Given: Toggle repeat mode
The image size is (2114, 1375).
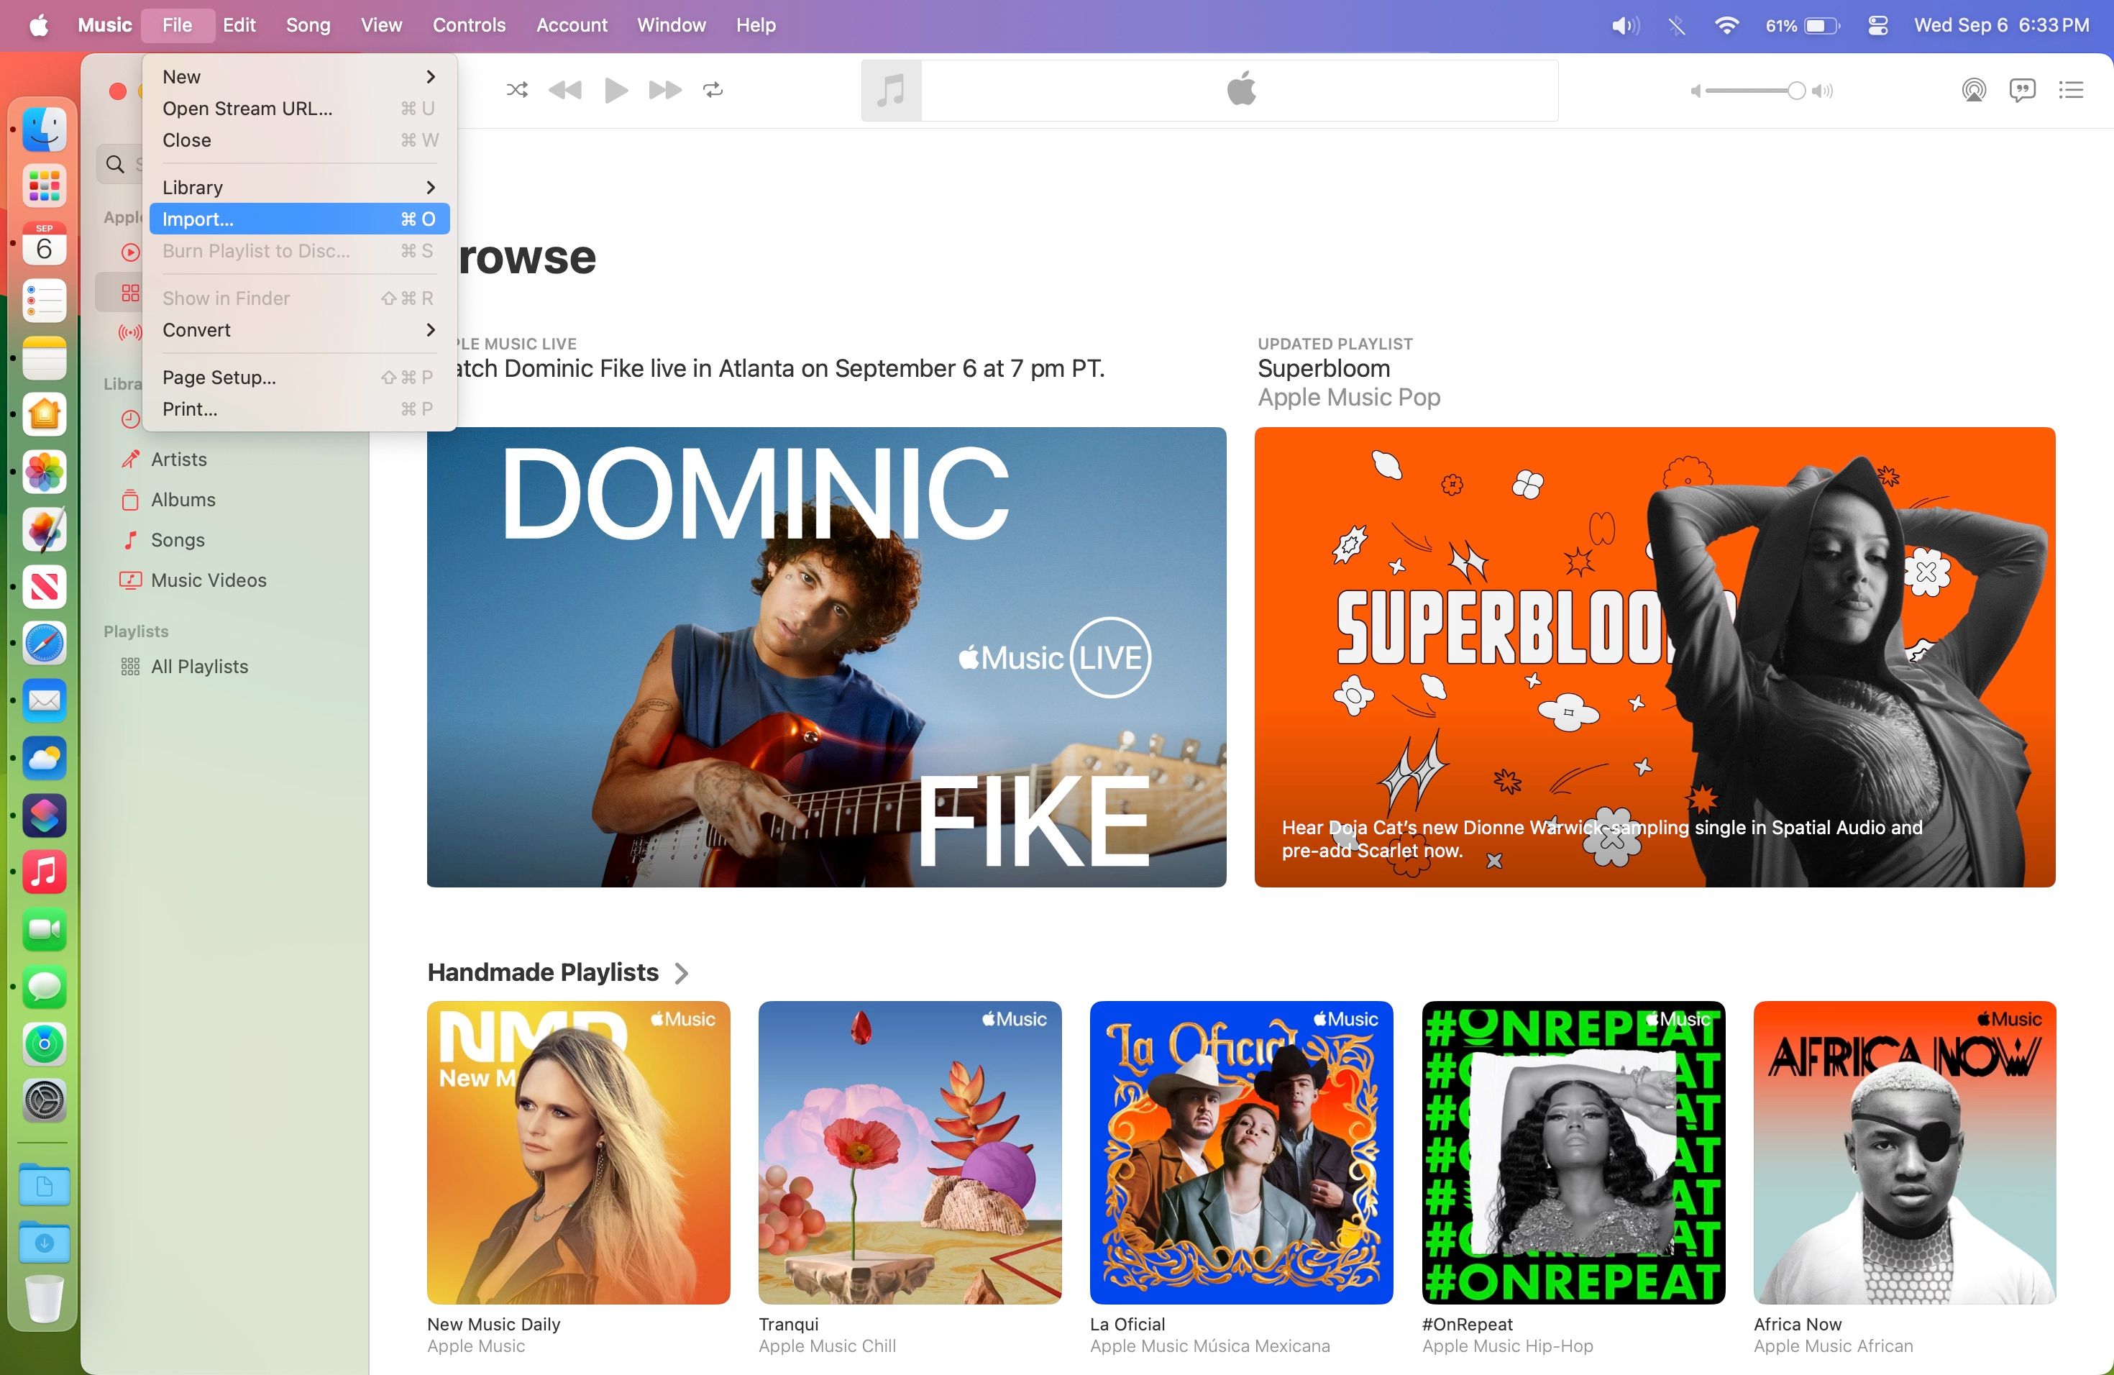Looking at the screenshot, I should pos(713,90).
